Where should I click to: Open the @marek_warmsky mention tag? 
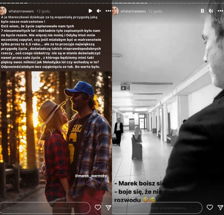pos(91,176)
